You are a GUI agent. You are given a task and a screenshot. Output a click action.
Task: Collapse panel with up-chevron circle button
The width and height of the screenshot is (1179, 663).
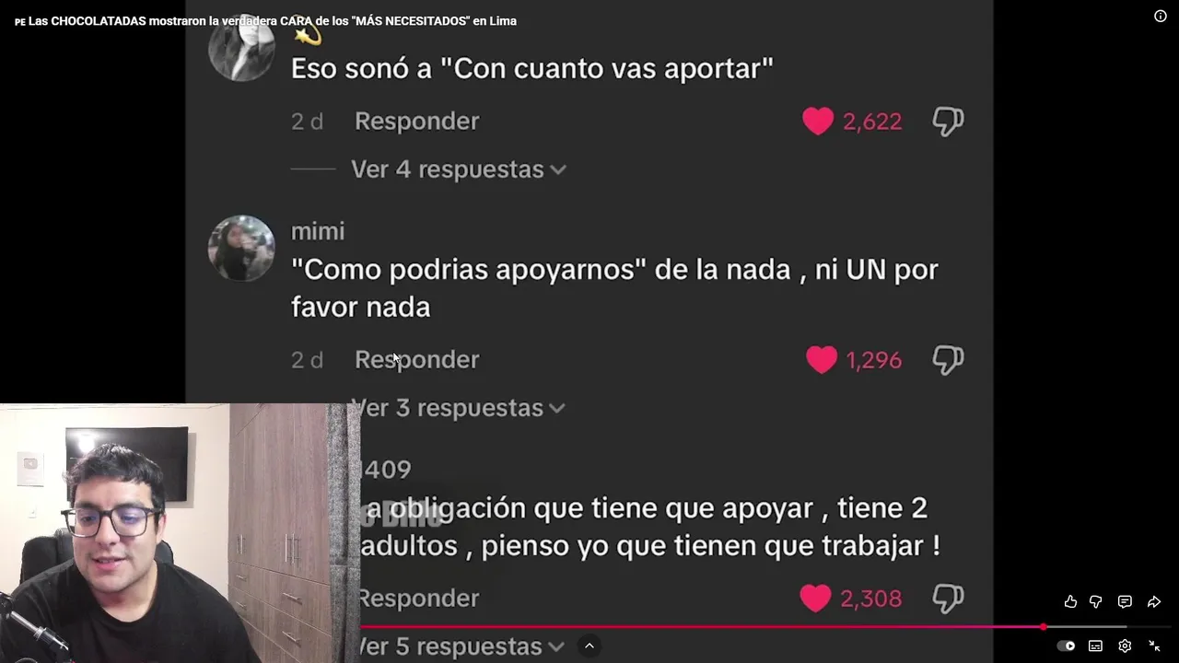pyautogui.click(x=589, y=646)
